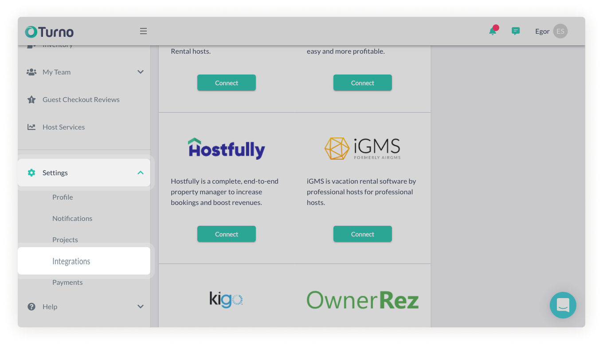The height and width of the screenshot is (346, 603).
Task: Click the Help question mark icon
Action: tap(31, 307)
